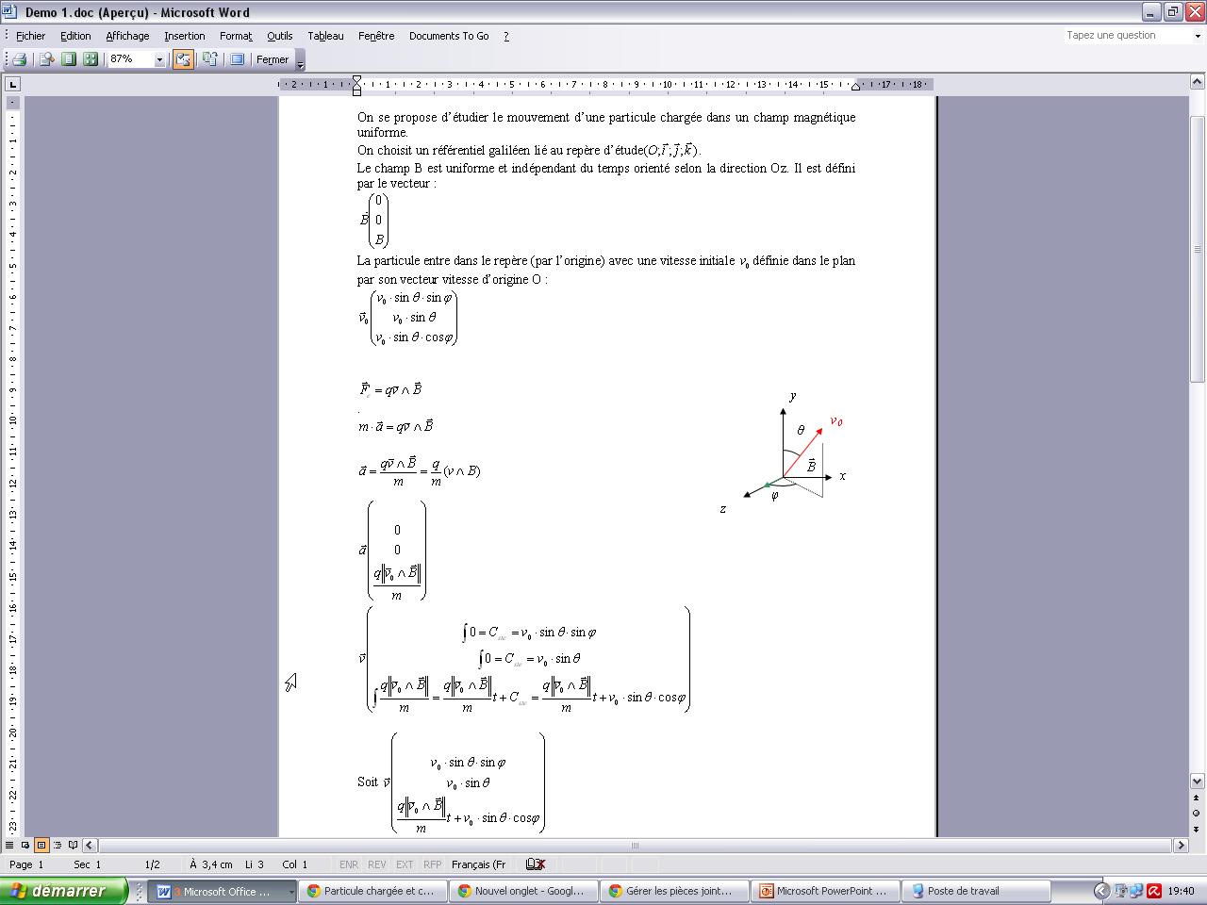
Task: Click the Avira antivirus tray icon
Action: pyautogui.click(x=1153, y=891)
